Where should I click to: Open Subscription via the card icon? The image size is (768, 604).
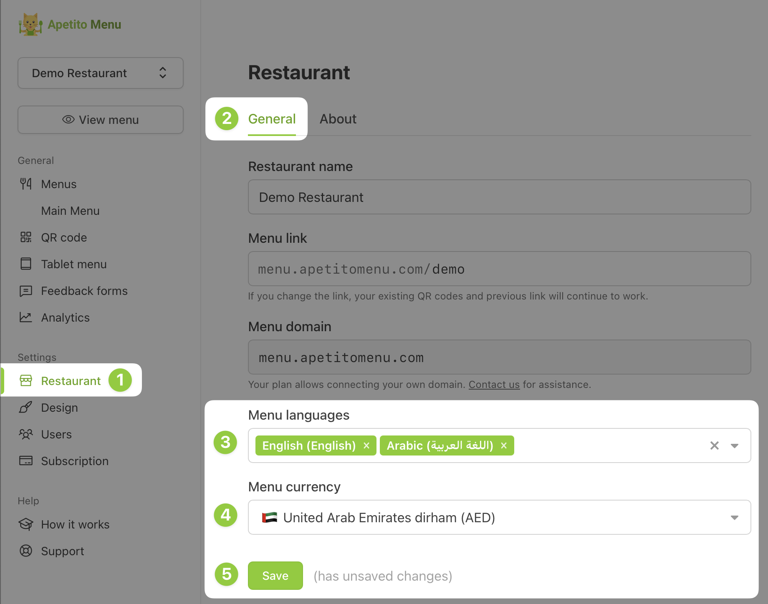point(26,461)
